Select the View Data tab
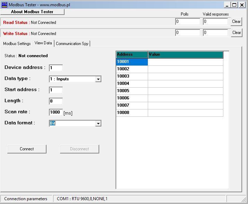Image resolution: width=248 pixels, height=204 pixels. click(x=43, y=43)
